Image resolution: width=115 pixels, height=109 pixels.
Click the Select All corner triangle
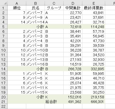click(x=5, y=3)
